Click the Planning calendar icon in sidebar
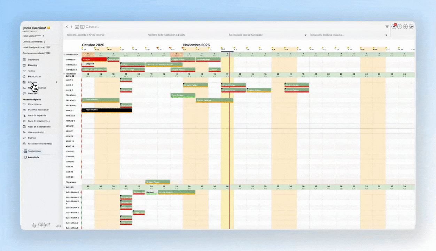Image resolution: width=436 pixels, height=251 pixels. 24,65
